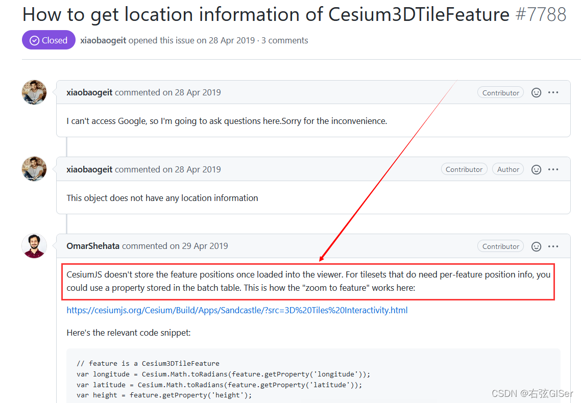This screenshot has width=581, height=403.
Task: Click the purple Closed status badge
Action: pos(49,40)
